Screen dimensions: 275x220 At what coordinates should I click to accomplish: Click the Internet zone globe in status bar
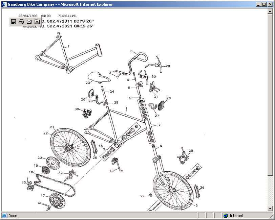tap(226, 216)
